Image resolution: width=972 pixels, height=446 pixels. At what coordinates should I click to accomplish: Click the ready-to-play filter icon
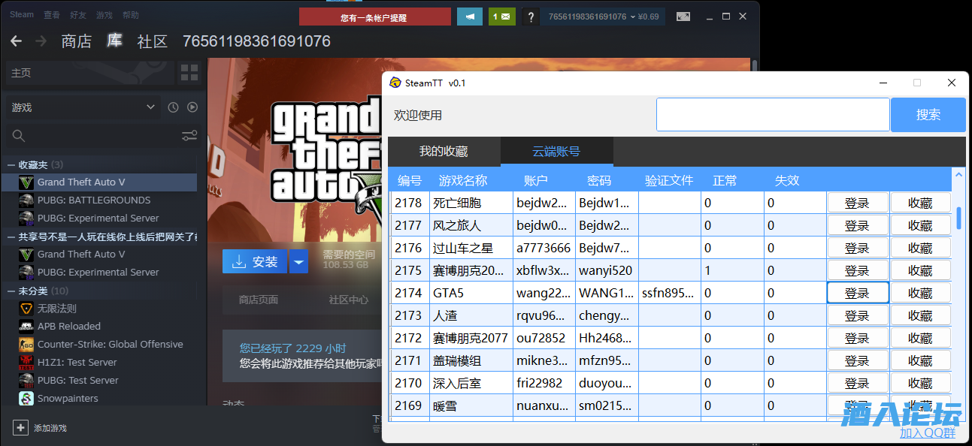192,107
